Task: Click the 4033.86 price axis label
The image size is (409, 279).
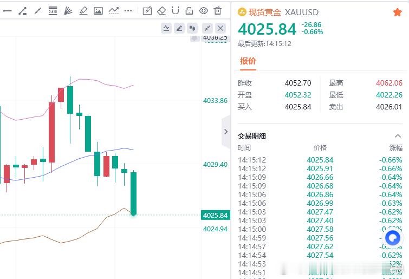Action: 215,100
